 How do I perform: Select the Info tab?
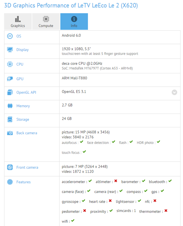(74, 21)
